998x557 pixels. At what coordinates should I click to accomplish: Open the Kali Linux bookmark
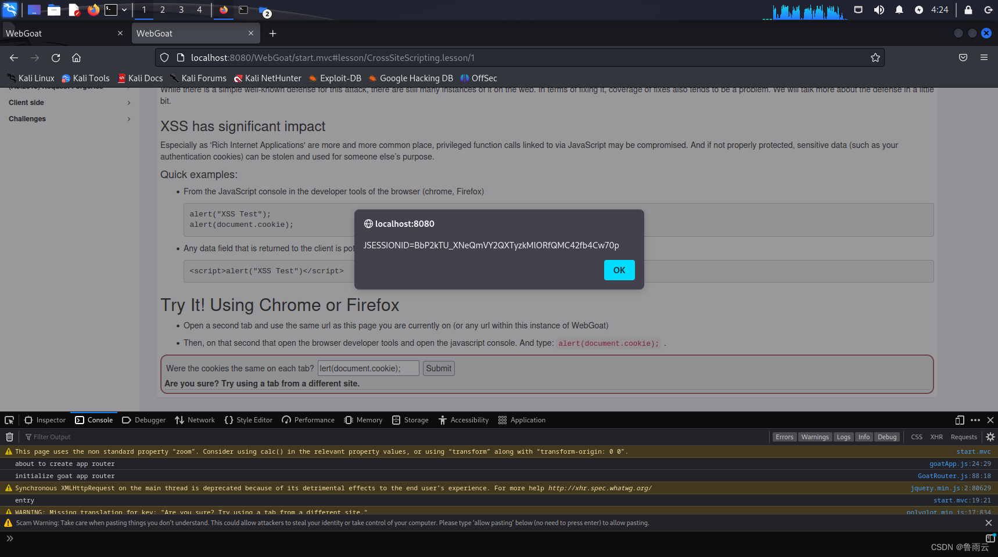point(31,78)
